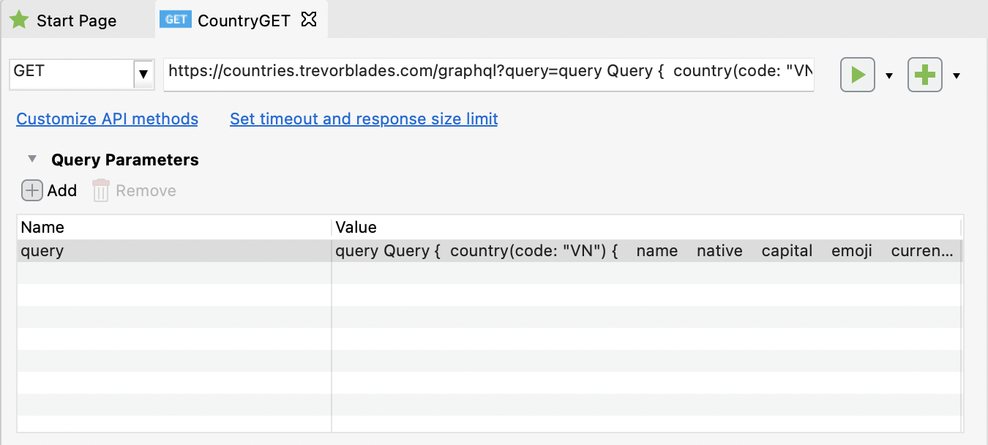Open the Customize API methods link
Image resolution: width=988 pixels, height=445 pixels.
pos(107,119)
